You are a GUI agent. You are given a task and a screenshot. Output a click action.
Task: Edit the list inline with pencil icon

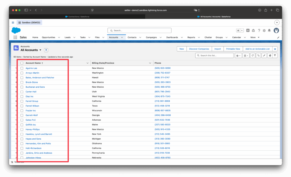click(x=264, y=56)
